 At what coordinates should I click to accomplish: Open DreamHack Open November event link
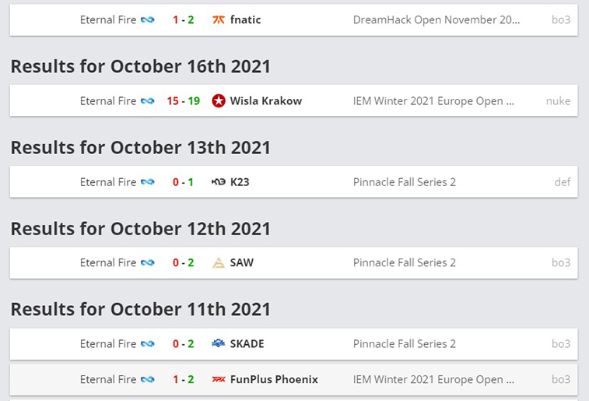pos(436,19)
